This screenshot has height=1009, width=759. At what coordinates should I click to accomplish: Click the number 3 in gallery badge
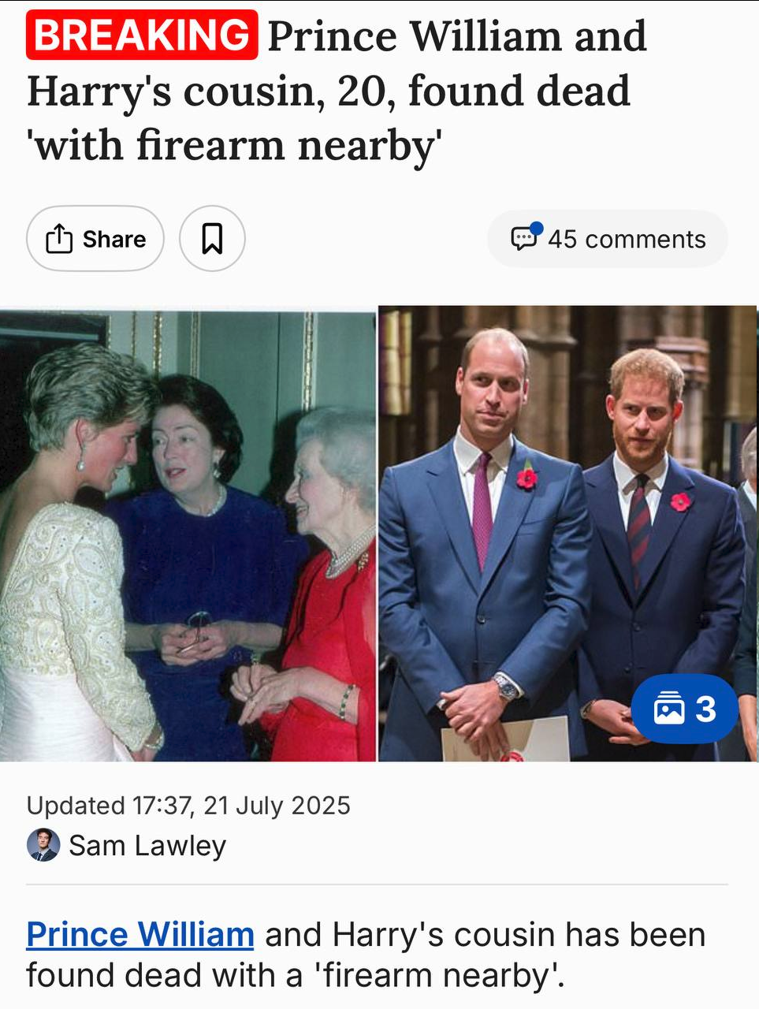[x=705, y=709]
